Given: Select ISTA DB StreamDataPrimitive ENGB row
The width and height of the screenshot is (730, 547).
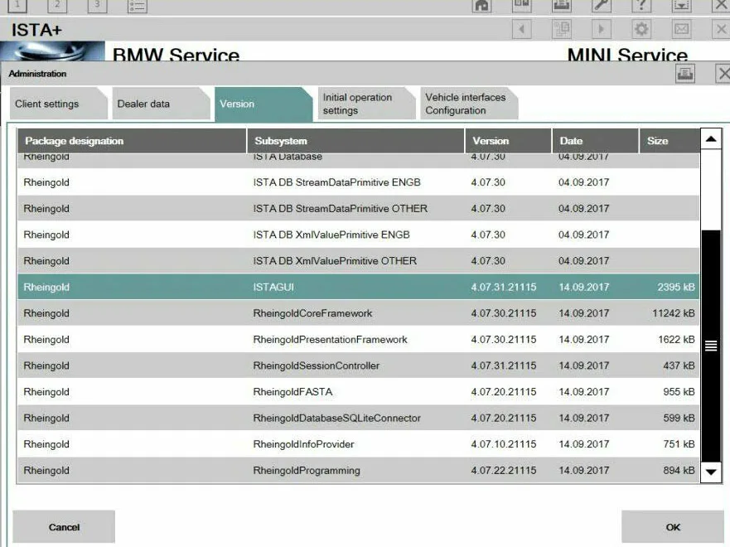Looking at the screenshot, I should point(359,182).
